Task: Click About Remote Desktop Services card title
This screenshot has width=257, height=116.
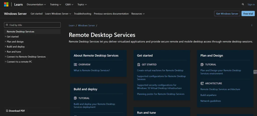Action: pos(96,55)
